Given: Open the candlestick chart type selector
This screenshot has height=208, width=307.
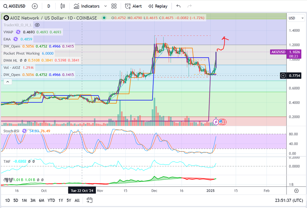Looking at the screenshot, I should [63, 6].
